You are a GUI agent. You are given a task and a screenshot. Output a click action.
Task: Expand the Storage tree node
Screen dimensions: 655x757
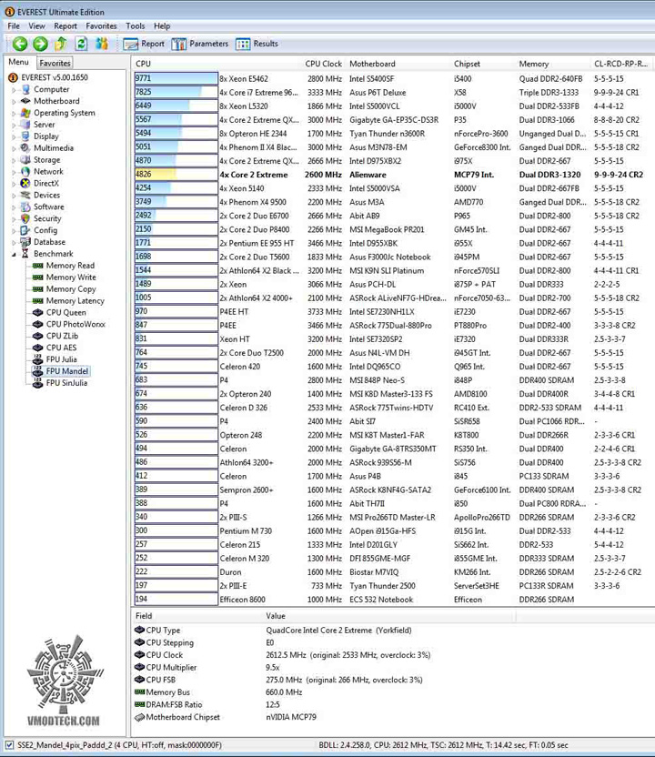point(14,160)
